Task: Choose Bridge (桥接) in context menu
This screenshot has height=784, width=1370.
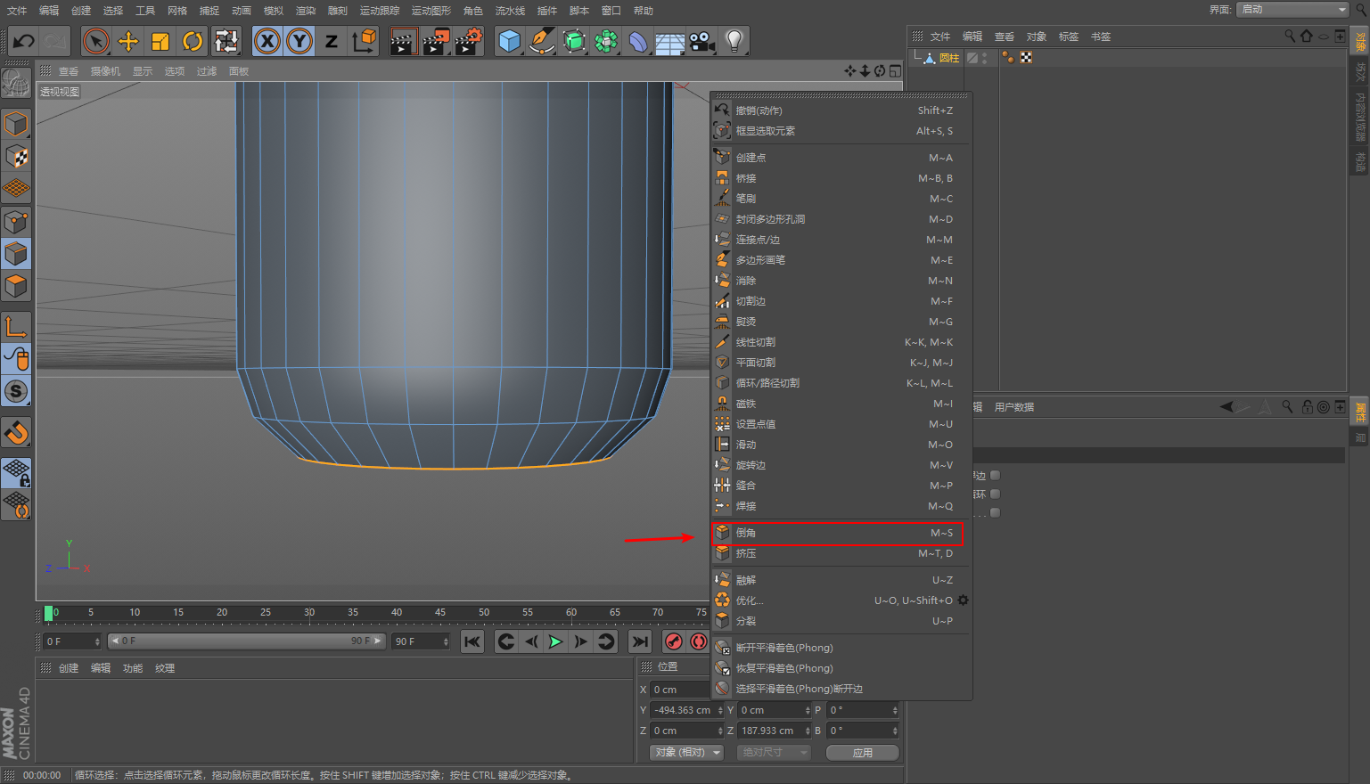Action: pyautogui.click(x=837, y=178)
